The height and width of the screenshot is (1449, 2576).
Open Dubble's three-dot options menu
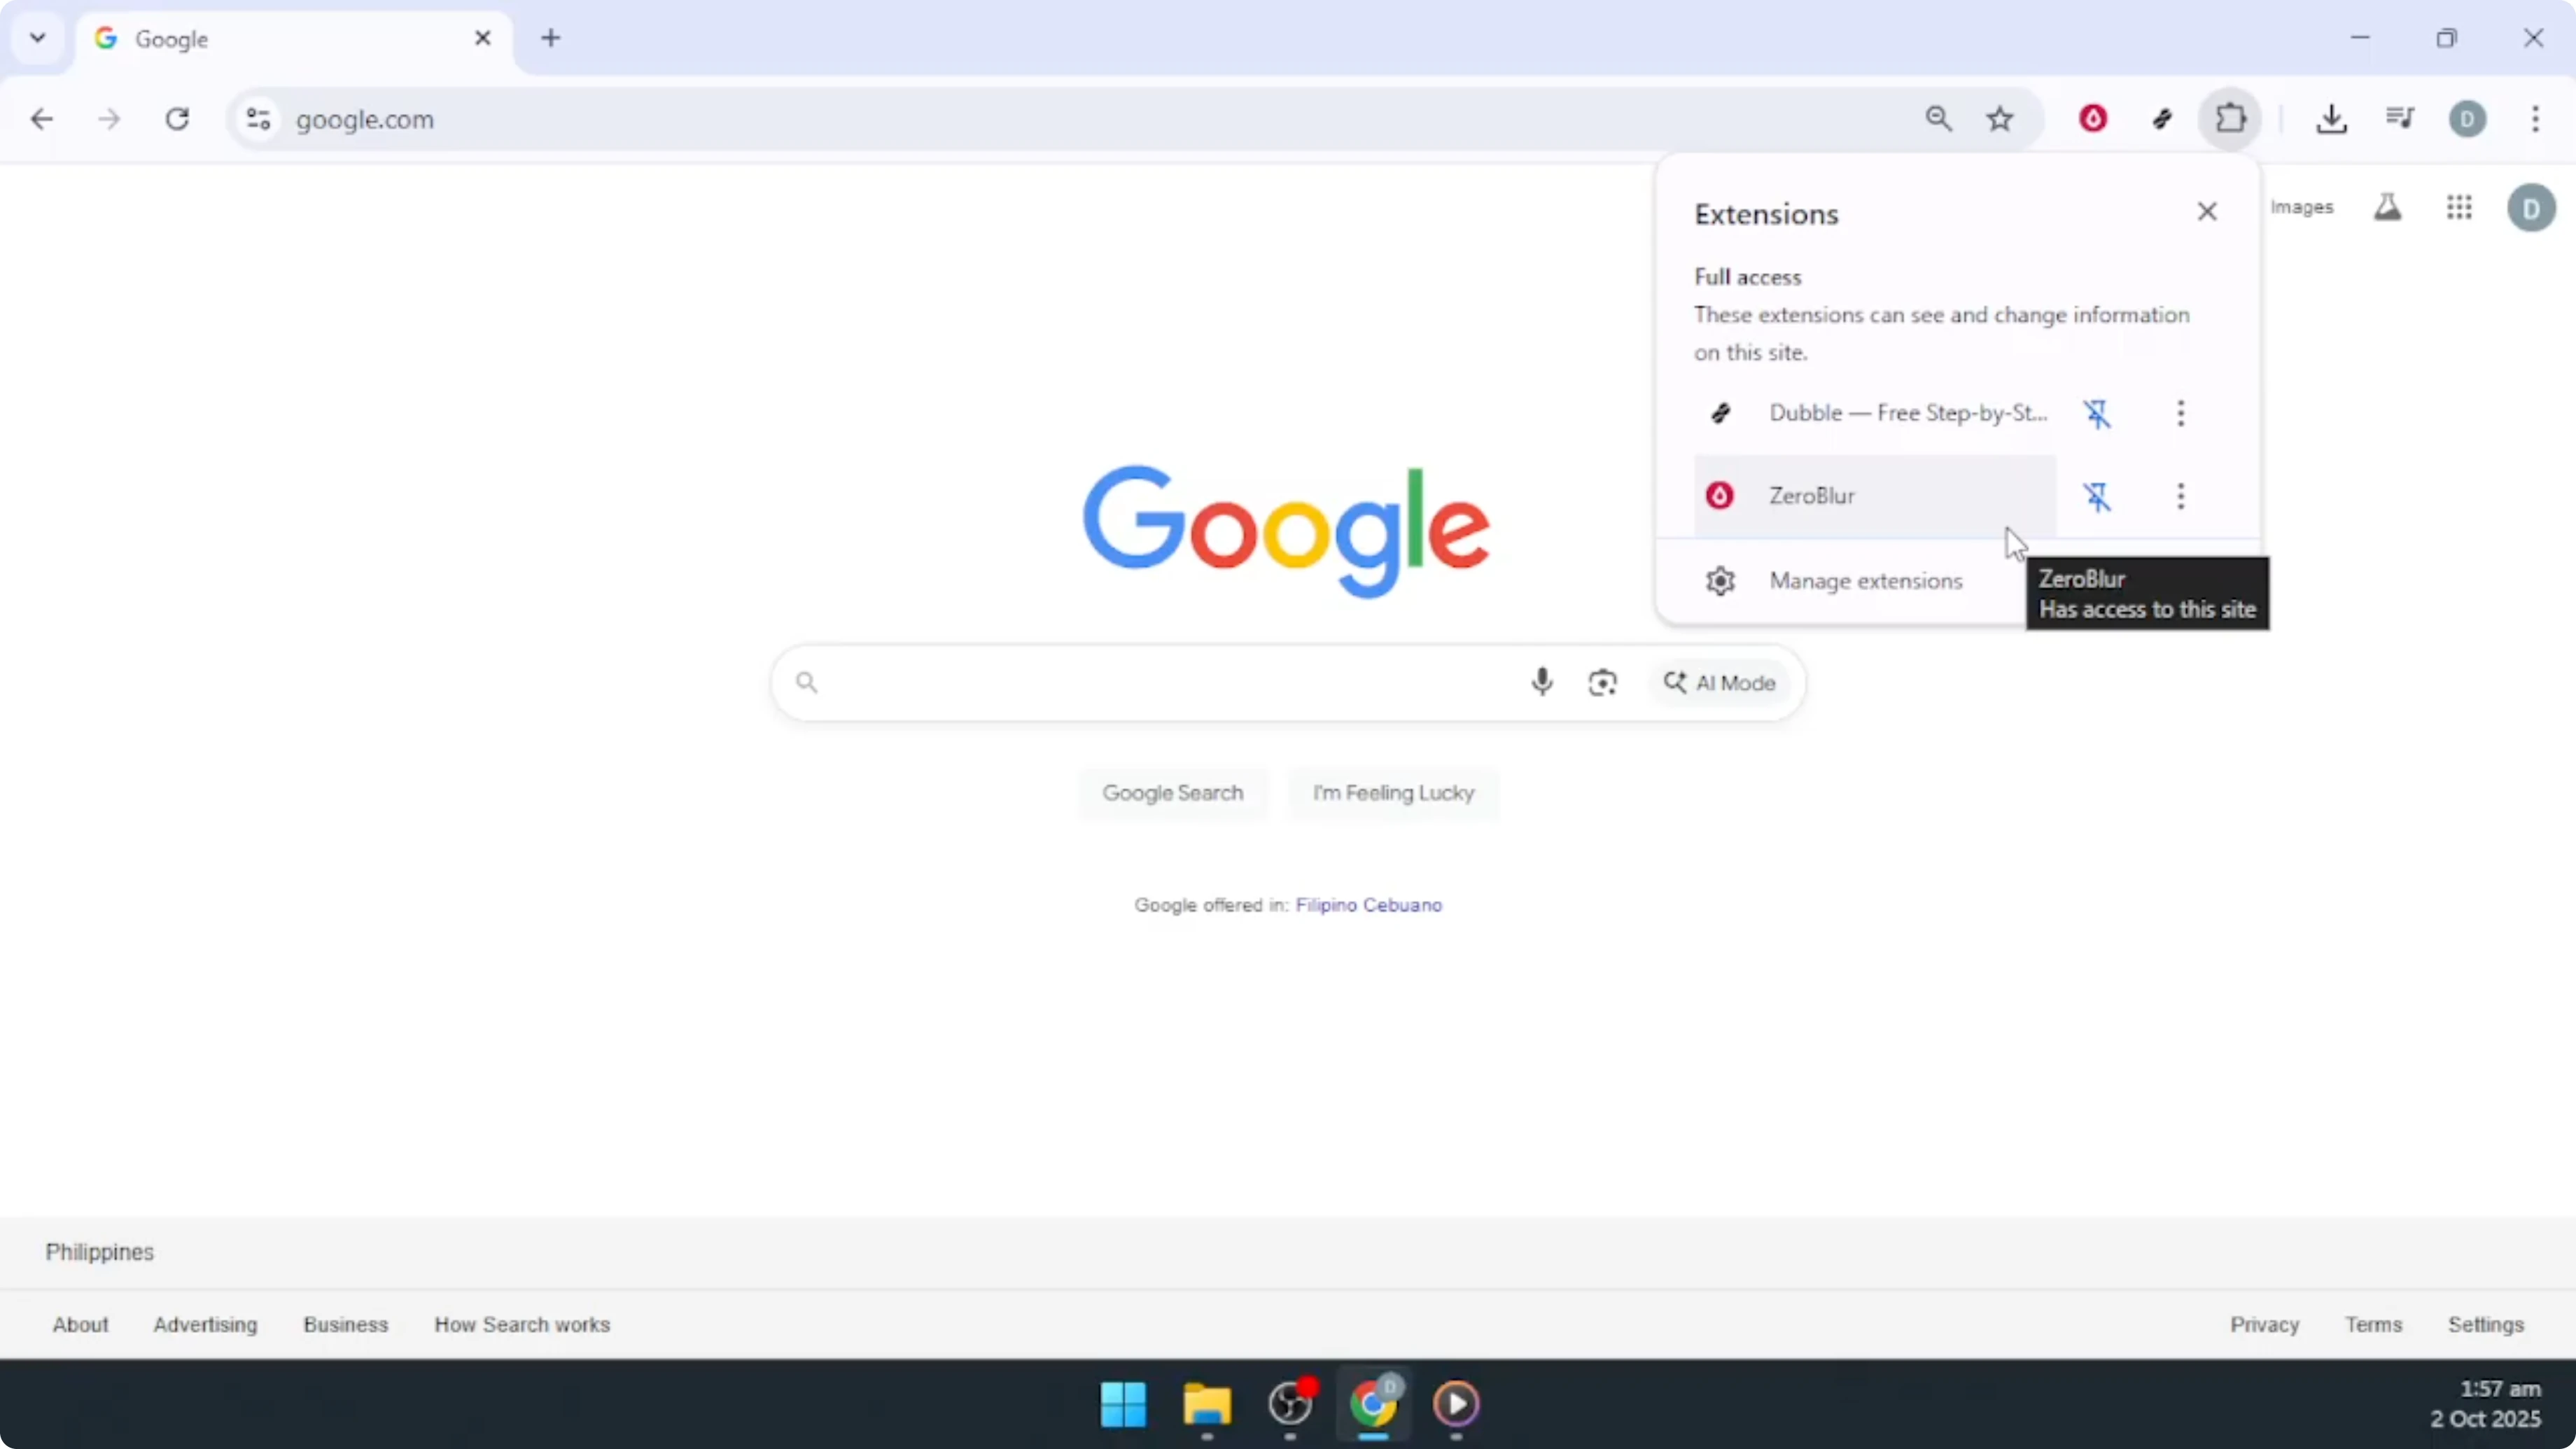pos(2181,413)
